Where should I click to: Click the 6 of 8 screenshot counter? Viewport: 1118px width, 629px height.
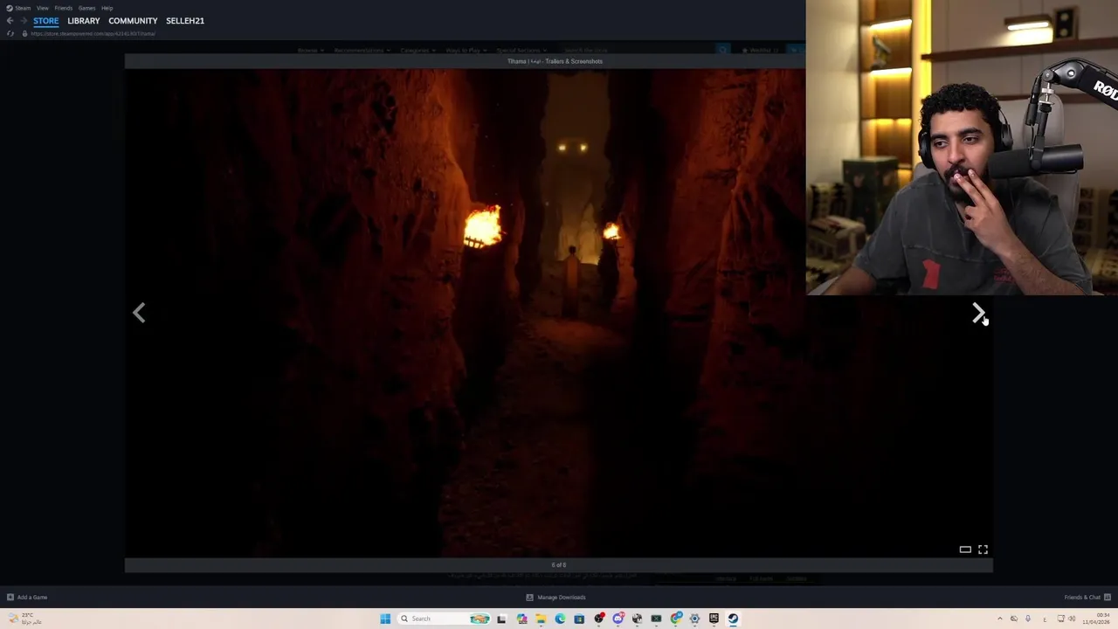[x=559, y=565]
